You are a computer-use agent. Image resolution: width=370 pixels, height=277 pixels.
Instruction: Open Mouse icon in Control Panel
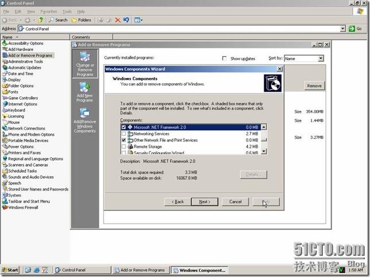click(x=5, y=122)
